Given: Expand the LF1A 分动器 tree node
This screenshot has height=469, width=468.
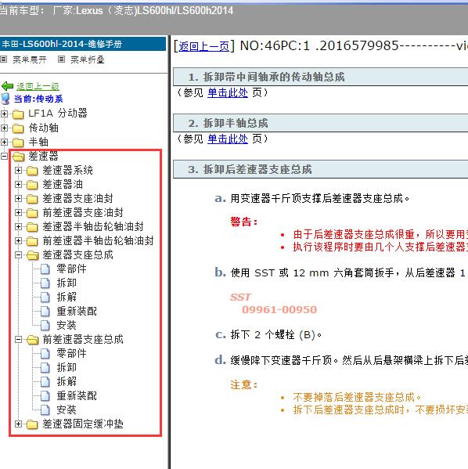Looking at the screenshot, I should pos(4,114).
